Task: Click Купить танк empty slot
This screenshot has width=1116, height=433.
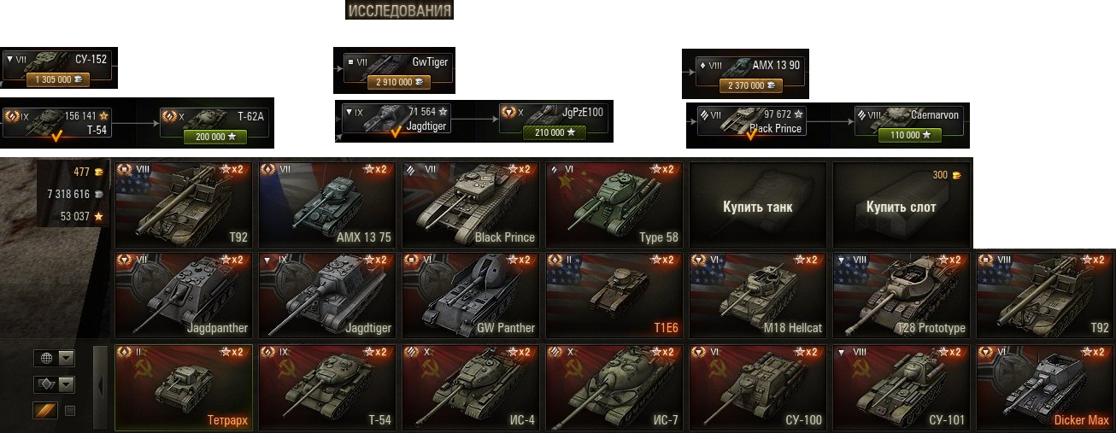Action: click(x=758, y=206)
